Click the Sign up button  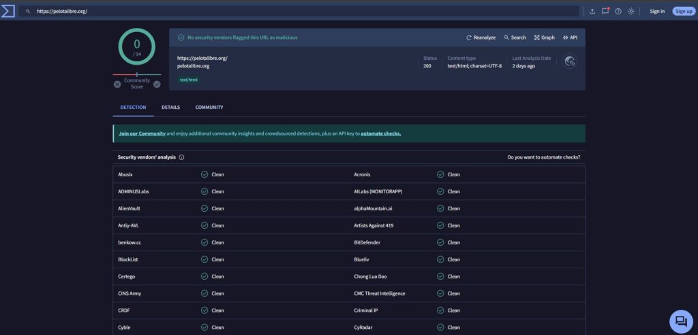click(683, 11)
